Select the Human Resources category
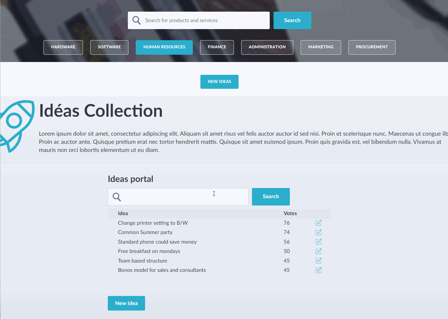The height and width of the screenshot is (319, 448). (x=164, y=47)
